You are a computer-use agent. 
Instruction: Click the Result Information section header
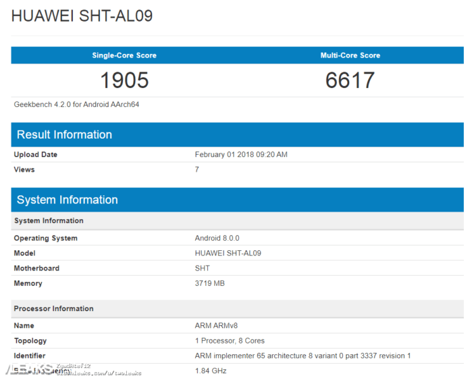tap(237, 135)
